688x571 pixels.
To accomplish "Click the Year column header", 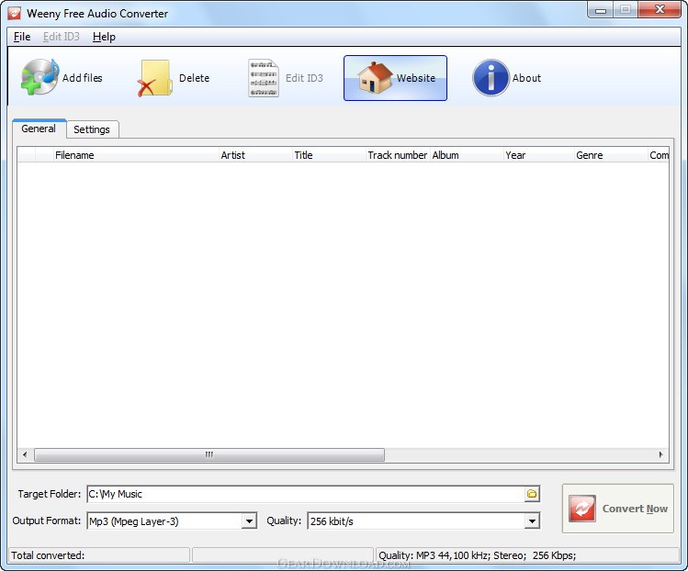I will pyautogui.click(x=539, y=155).
